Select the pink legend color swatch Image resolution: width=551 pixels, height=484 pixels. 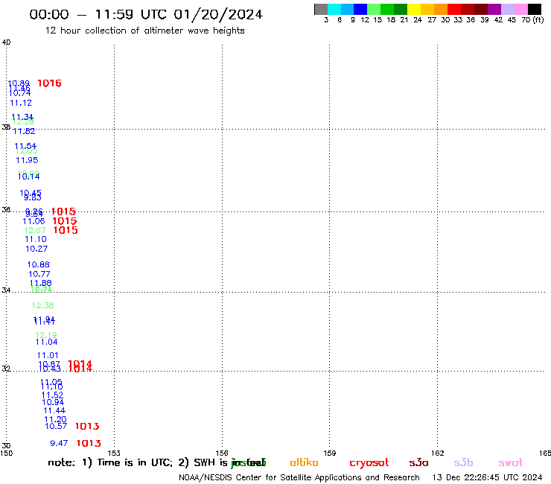521,9
